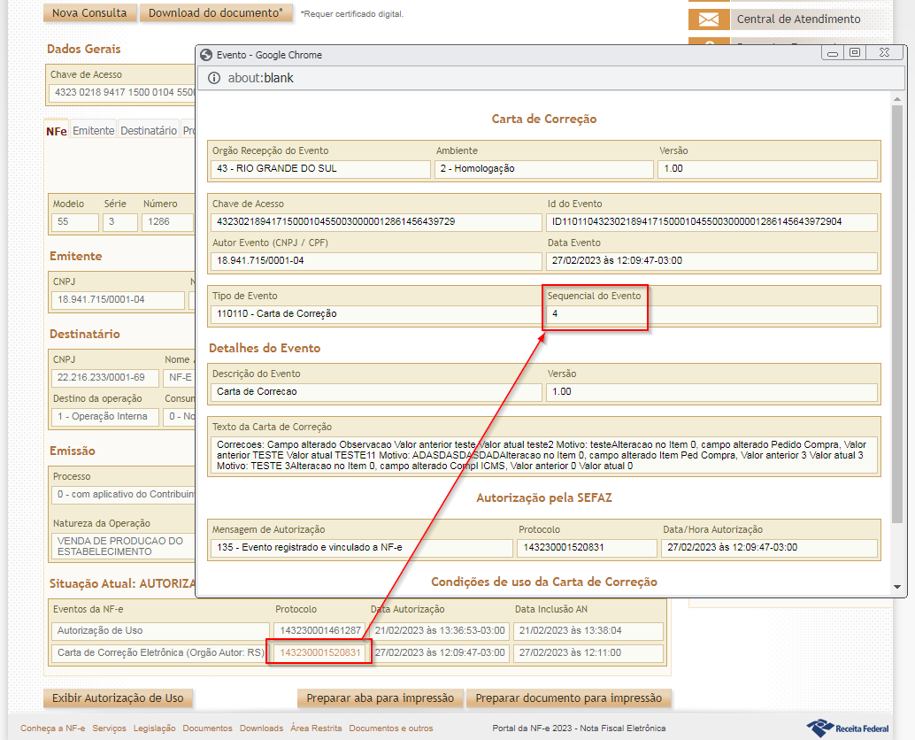
Task: Click the Sequencial do Evento value 4
Action: tap(711, 314)
